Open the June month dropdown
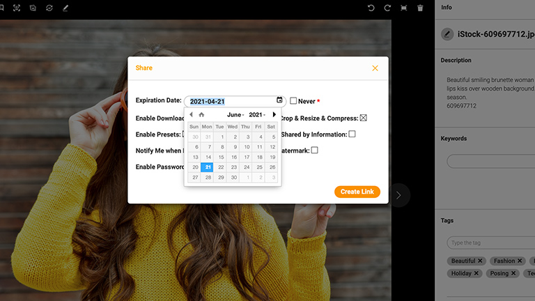Viewport: 535px width, 301px height. [x=235, y=115]
